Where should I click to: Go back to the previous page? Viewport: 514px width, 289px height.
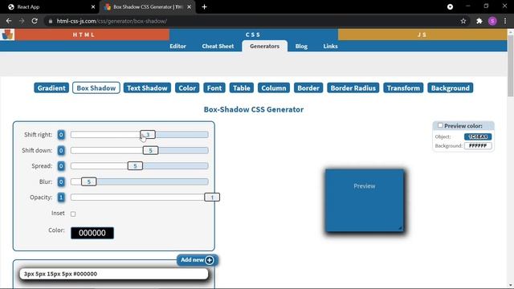pos(9,21)
